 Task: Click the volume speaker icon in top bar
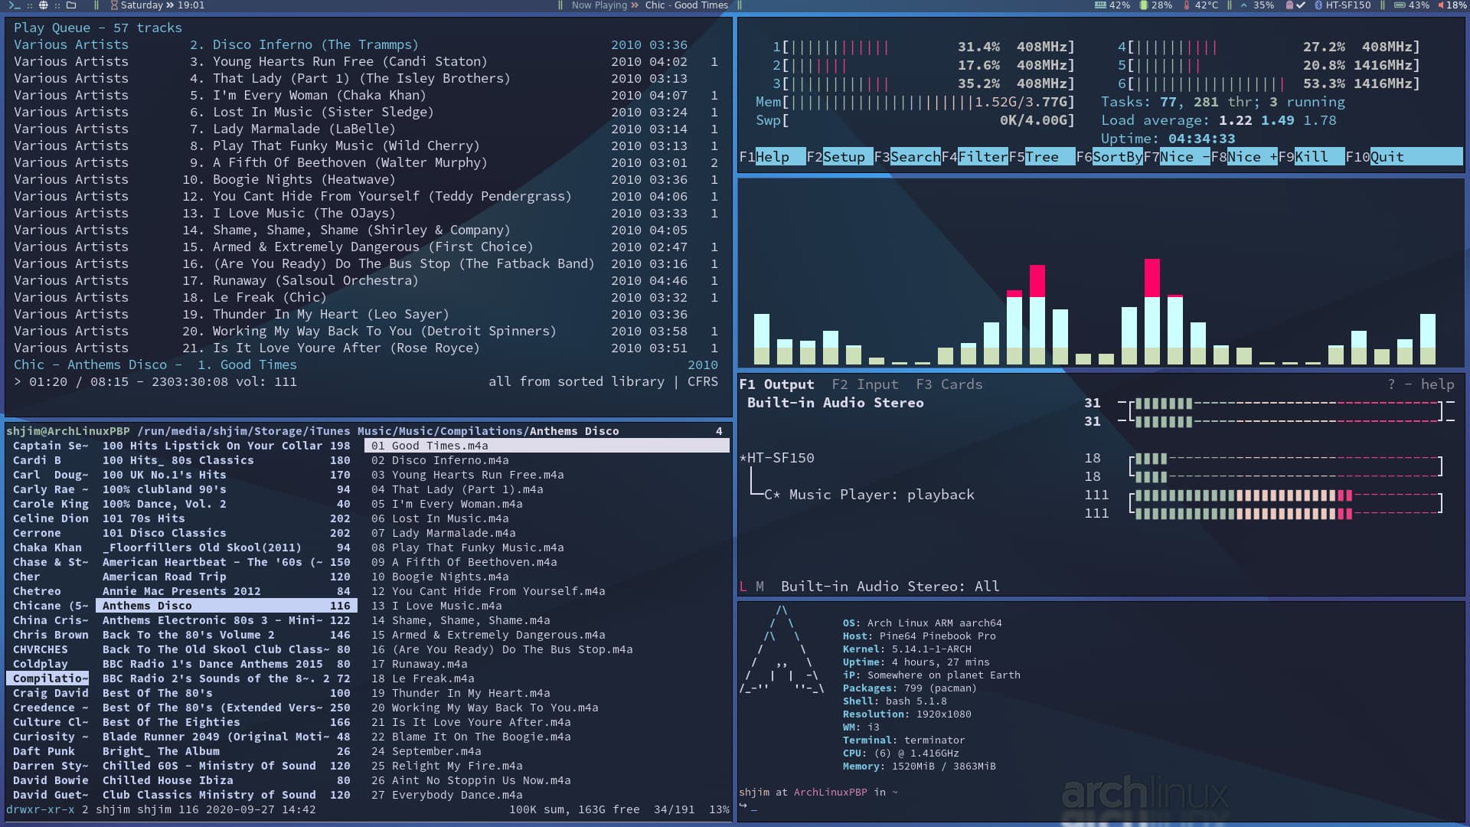tap(1442, 5)
